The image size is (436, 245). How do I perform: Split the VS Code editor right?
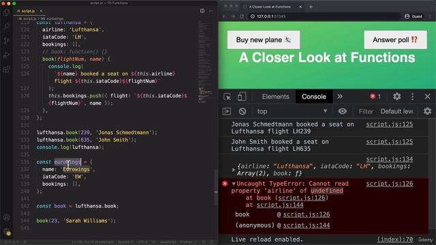pyautogui.click(x=202, y=11)
